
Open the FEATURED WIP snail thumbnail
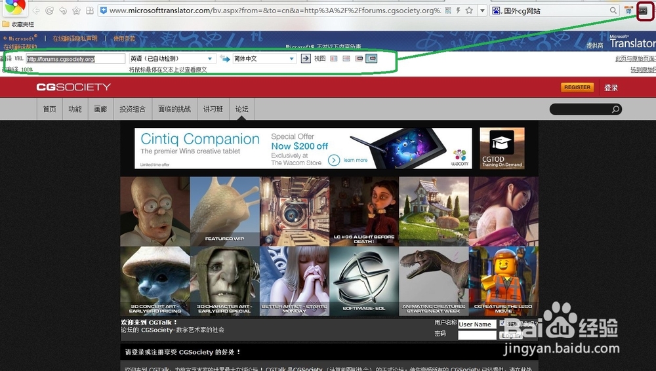coord(224,211)
